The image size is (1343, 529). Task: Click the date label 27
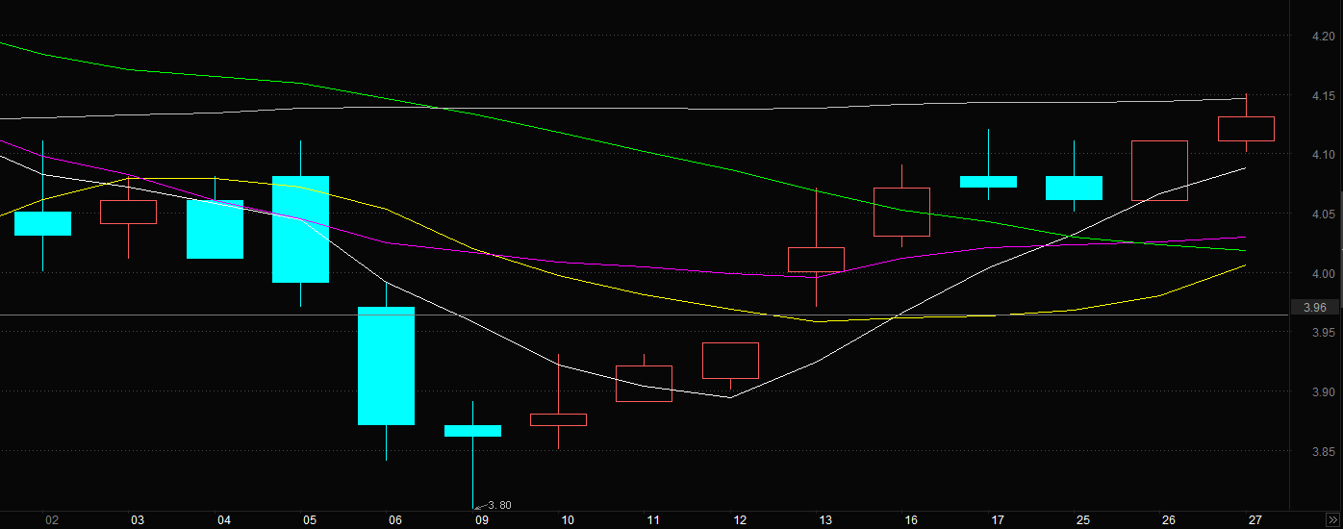[x=1255, y=520]
